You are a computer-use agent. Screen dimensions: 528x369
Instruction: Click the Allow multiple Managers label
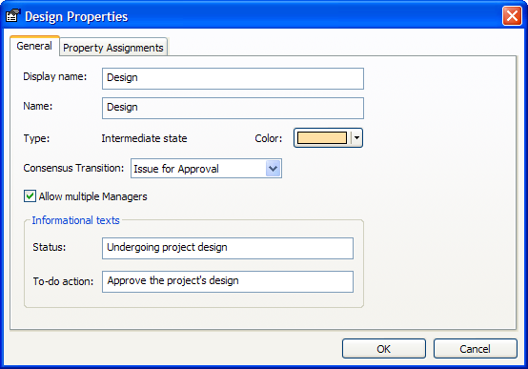pos(93,196)
